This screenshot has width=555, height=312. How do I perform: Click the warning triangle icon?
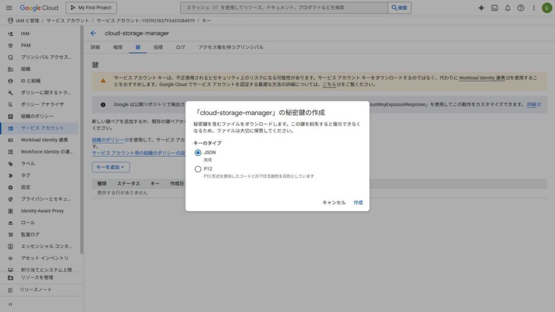click(103, 81)
